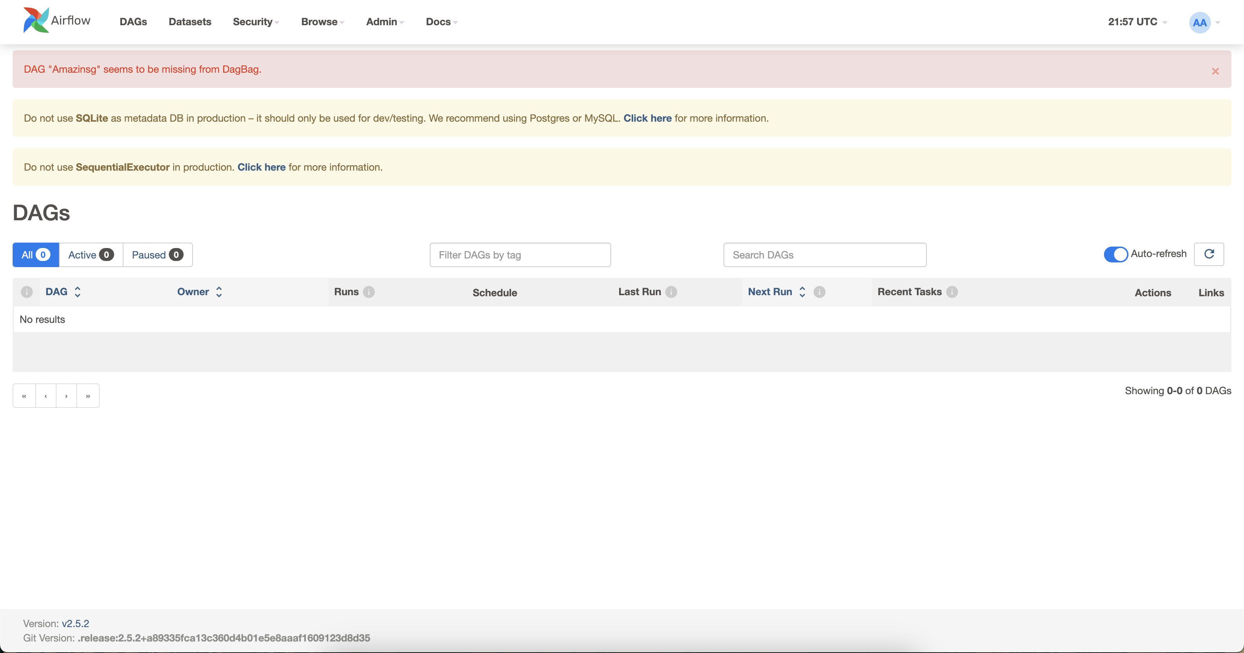The height and width of the screenshot is (653, 1244).
Task: Switch to the Active DAGs filter
Action: click(90, 255)
